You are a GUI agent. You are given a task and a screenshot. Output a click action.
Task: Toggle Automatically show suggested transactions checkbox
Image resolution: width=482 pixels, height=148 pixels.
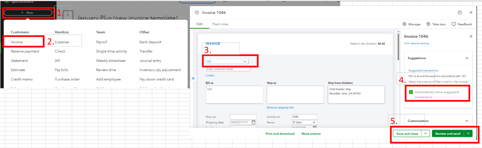point(411,92)
